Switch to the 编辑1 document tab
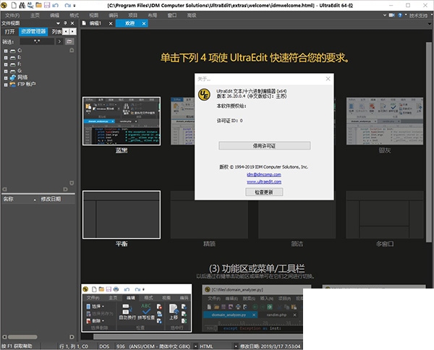 tap(95, 24)
